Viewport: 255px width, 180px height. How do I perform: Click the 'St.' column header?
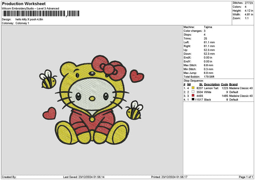(x=201, y=84)
